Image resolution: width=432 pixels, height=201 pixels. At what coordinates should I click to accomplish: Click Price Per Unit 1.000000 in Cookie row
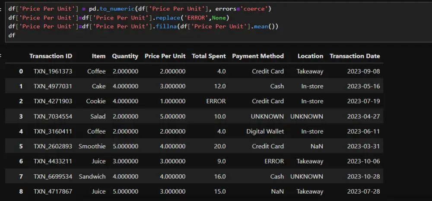(173, 101)
